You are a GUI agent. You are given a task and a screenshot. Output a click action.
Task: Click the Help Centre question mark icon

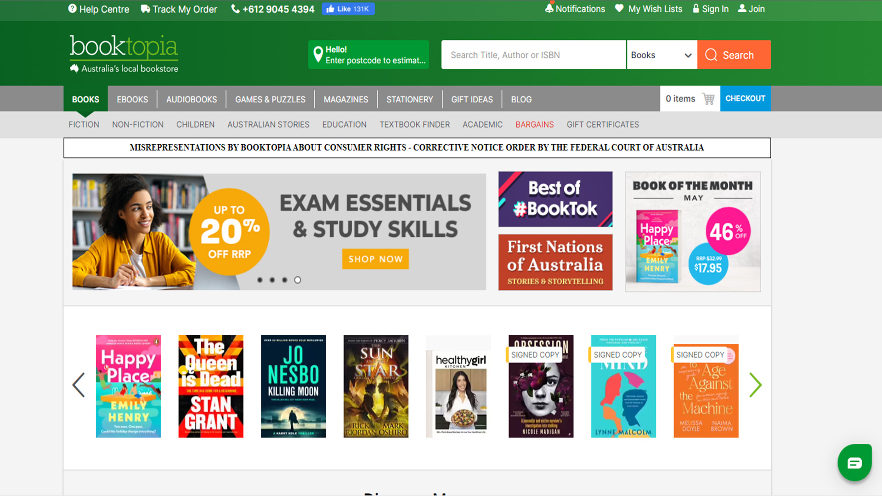(x=72, y=9)
